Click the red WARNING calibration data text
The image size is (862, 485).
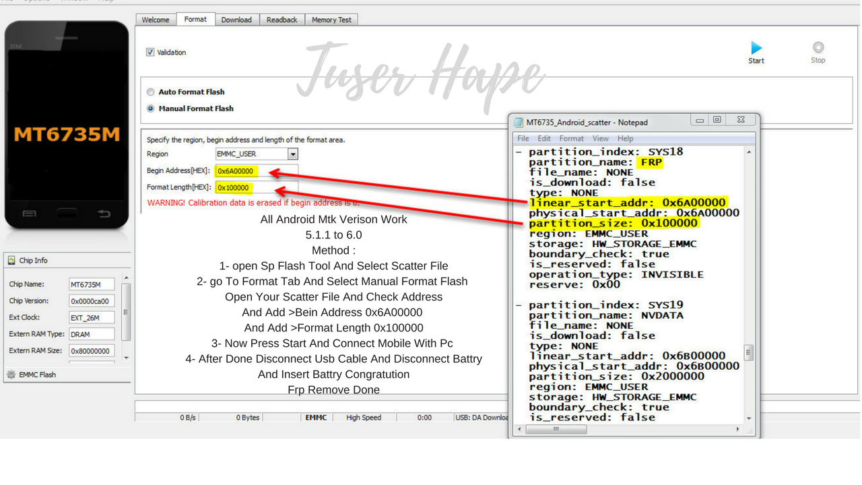[253, 203]
